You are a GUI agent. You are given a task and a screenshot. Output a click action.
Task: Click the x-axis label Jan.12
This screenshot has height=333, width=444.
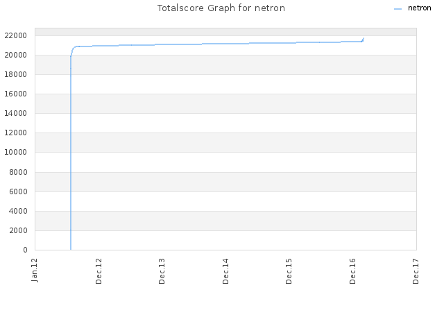pos(35,270)
